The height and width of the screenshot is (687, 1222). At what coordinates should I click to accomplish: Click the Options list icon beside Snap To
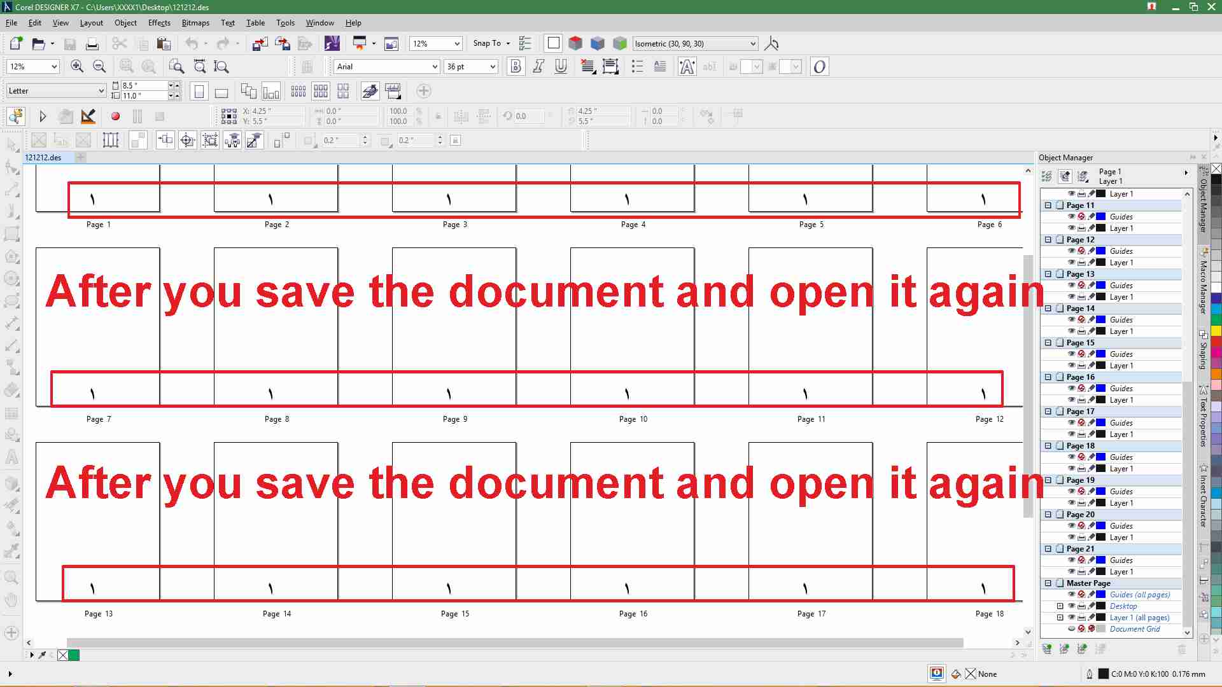525,43
